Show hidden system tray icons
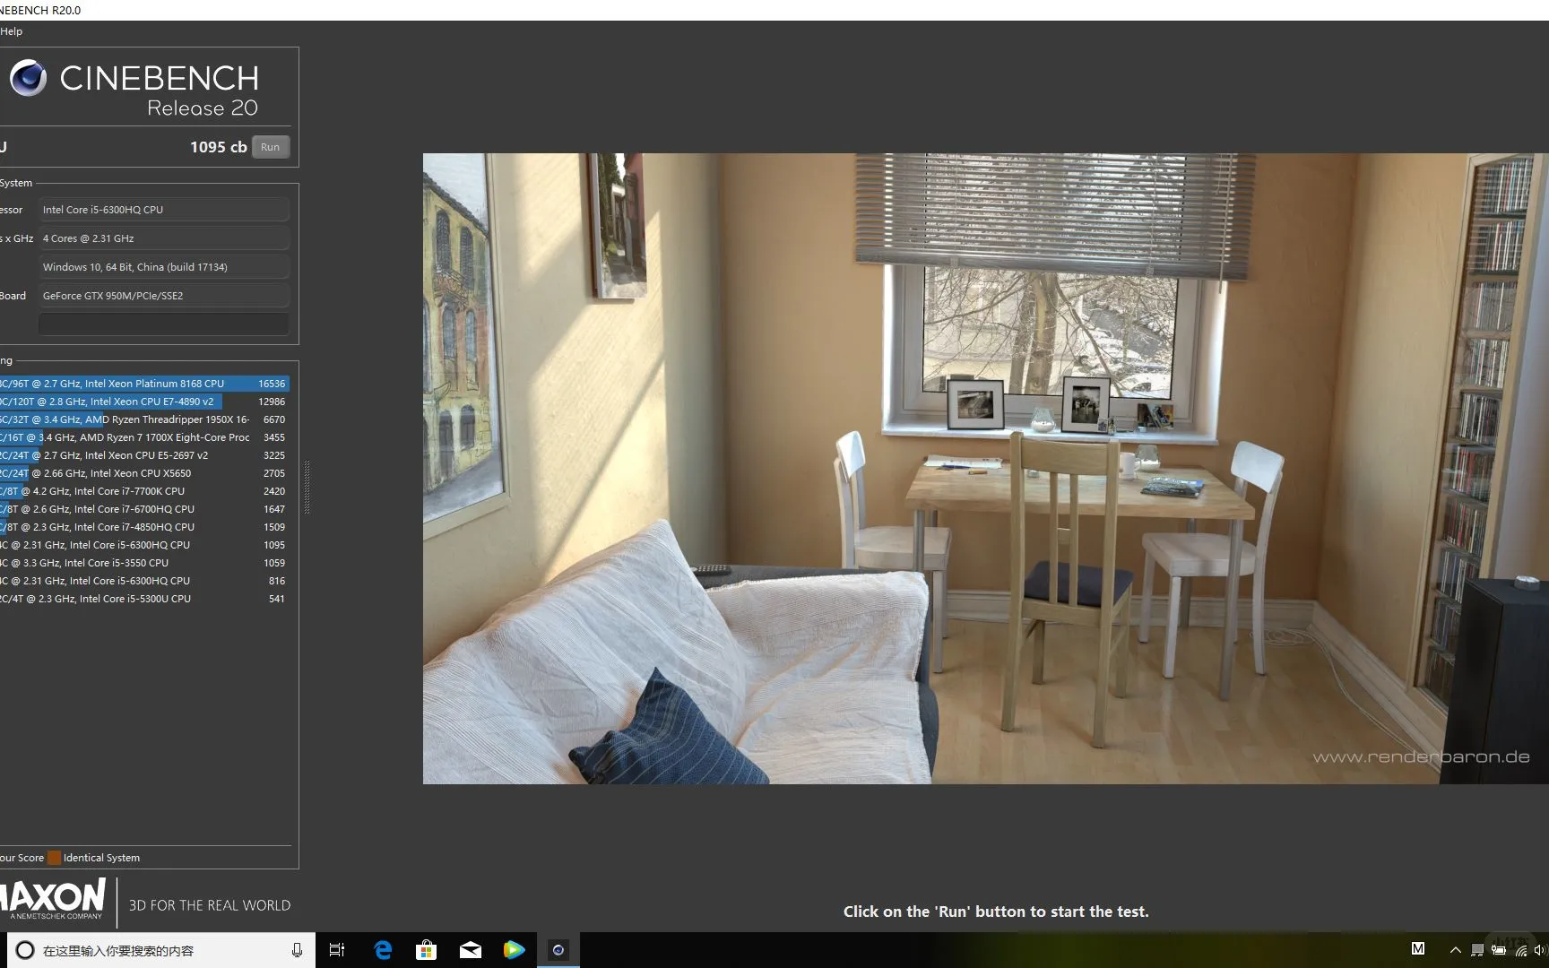 pos(1455,950)
